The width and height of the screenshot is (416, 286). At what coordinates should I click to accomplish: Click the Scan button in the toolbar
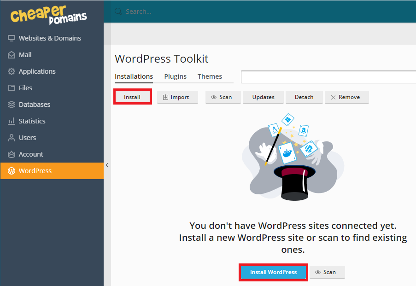coord(223,97)
